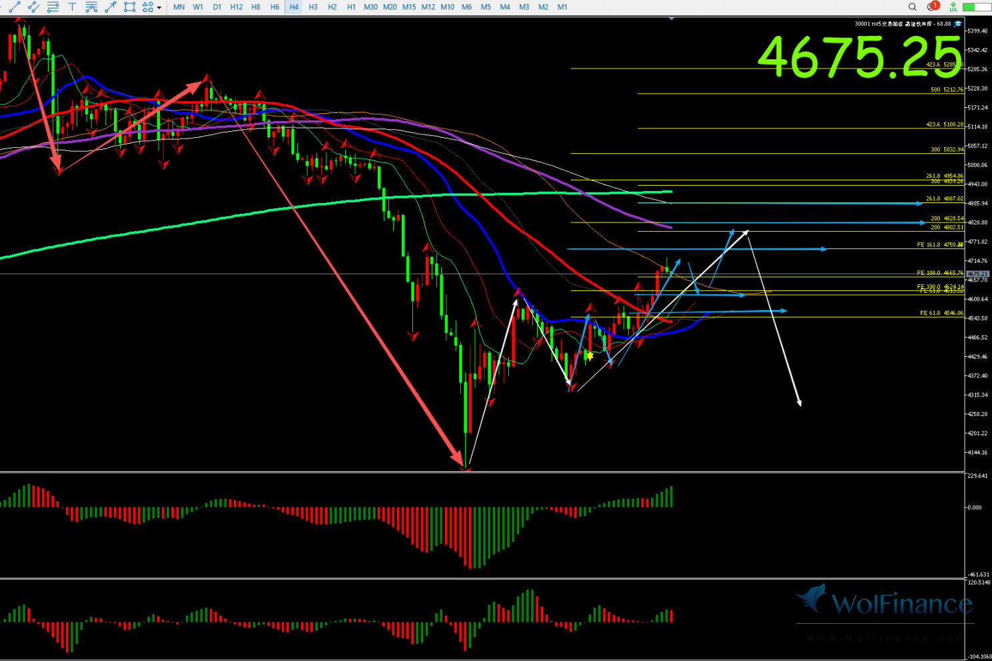Enable the H1 timeframe
The image size is (992, 661).
351,7
